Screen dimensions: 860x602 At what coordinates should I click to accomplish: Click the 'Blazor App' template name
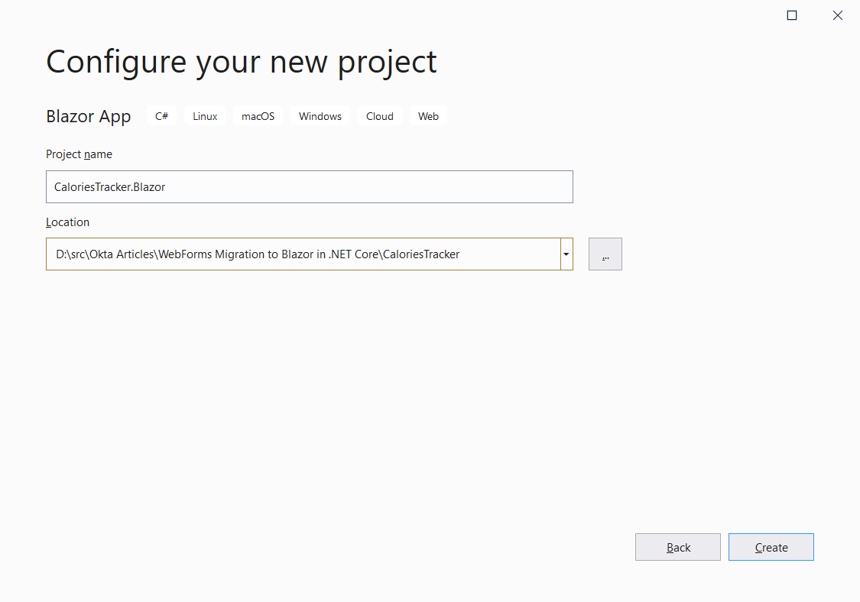click(88, 116)
